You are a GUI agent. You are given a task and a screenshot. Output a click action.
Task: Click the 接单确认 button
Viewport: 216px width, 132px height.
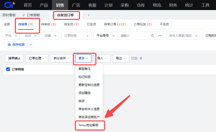pos(14,58)
